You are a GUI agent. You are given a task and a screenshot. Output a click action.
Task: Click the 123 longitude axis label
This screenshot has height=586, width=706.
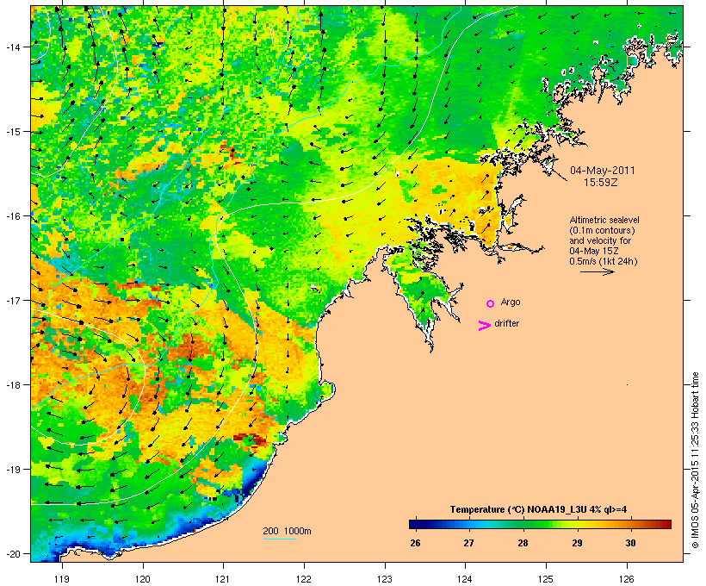[385, 579]
